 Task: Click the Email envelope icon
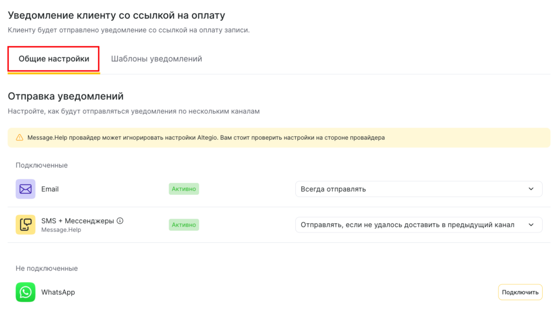tap(26, 189)
